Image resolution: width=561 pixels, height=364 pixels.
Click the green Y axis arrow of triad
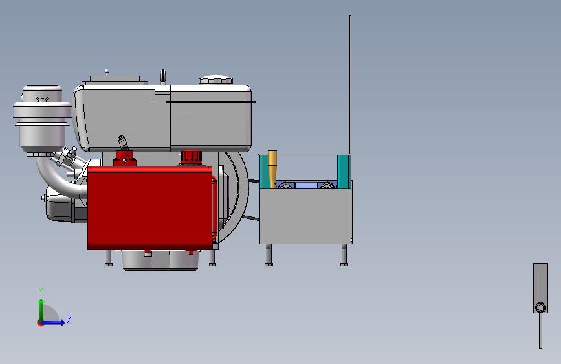(41, 310)
